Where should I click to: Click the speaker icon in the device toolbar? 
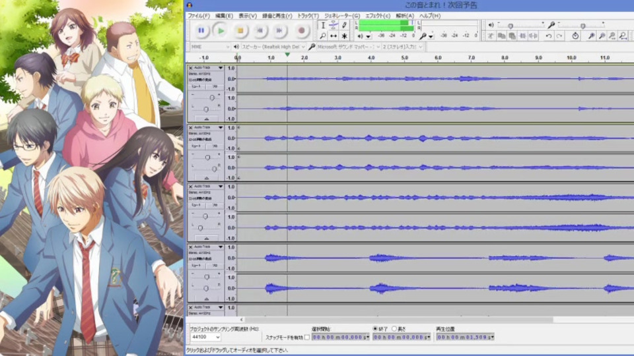(x=236, y=47)
